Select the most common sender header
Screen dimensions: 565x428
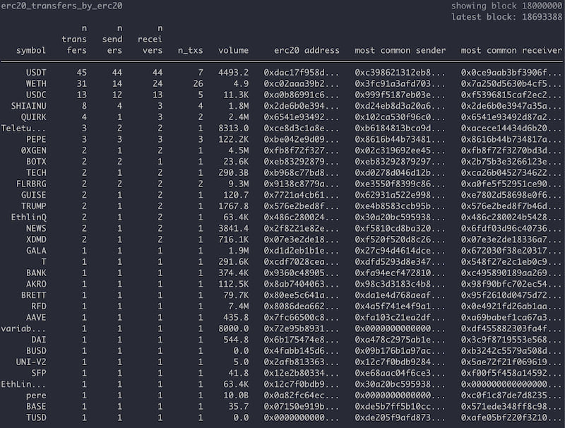400,51
